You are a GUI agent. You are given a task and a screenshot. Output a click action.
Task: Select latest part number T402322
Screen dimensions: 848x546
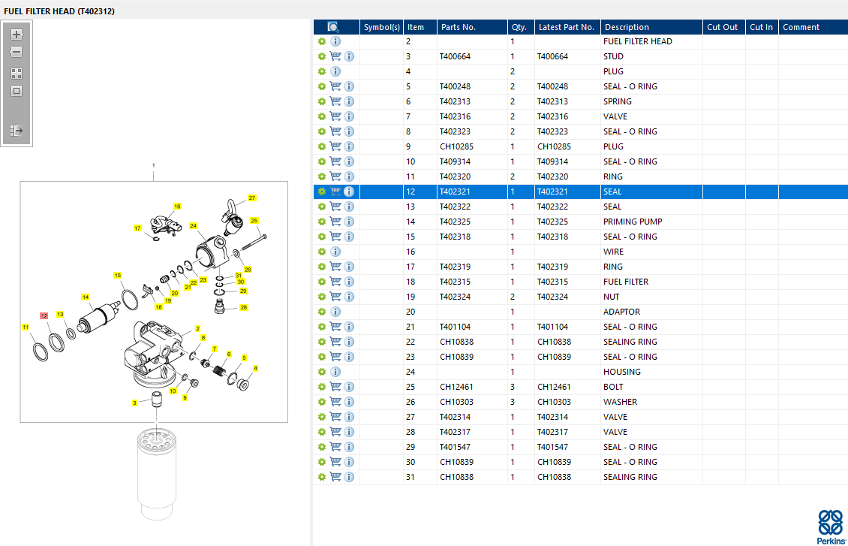point(553,207)
